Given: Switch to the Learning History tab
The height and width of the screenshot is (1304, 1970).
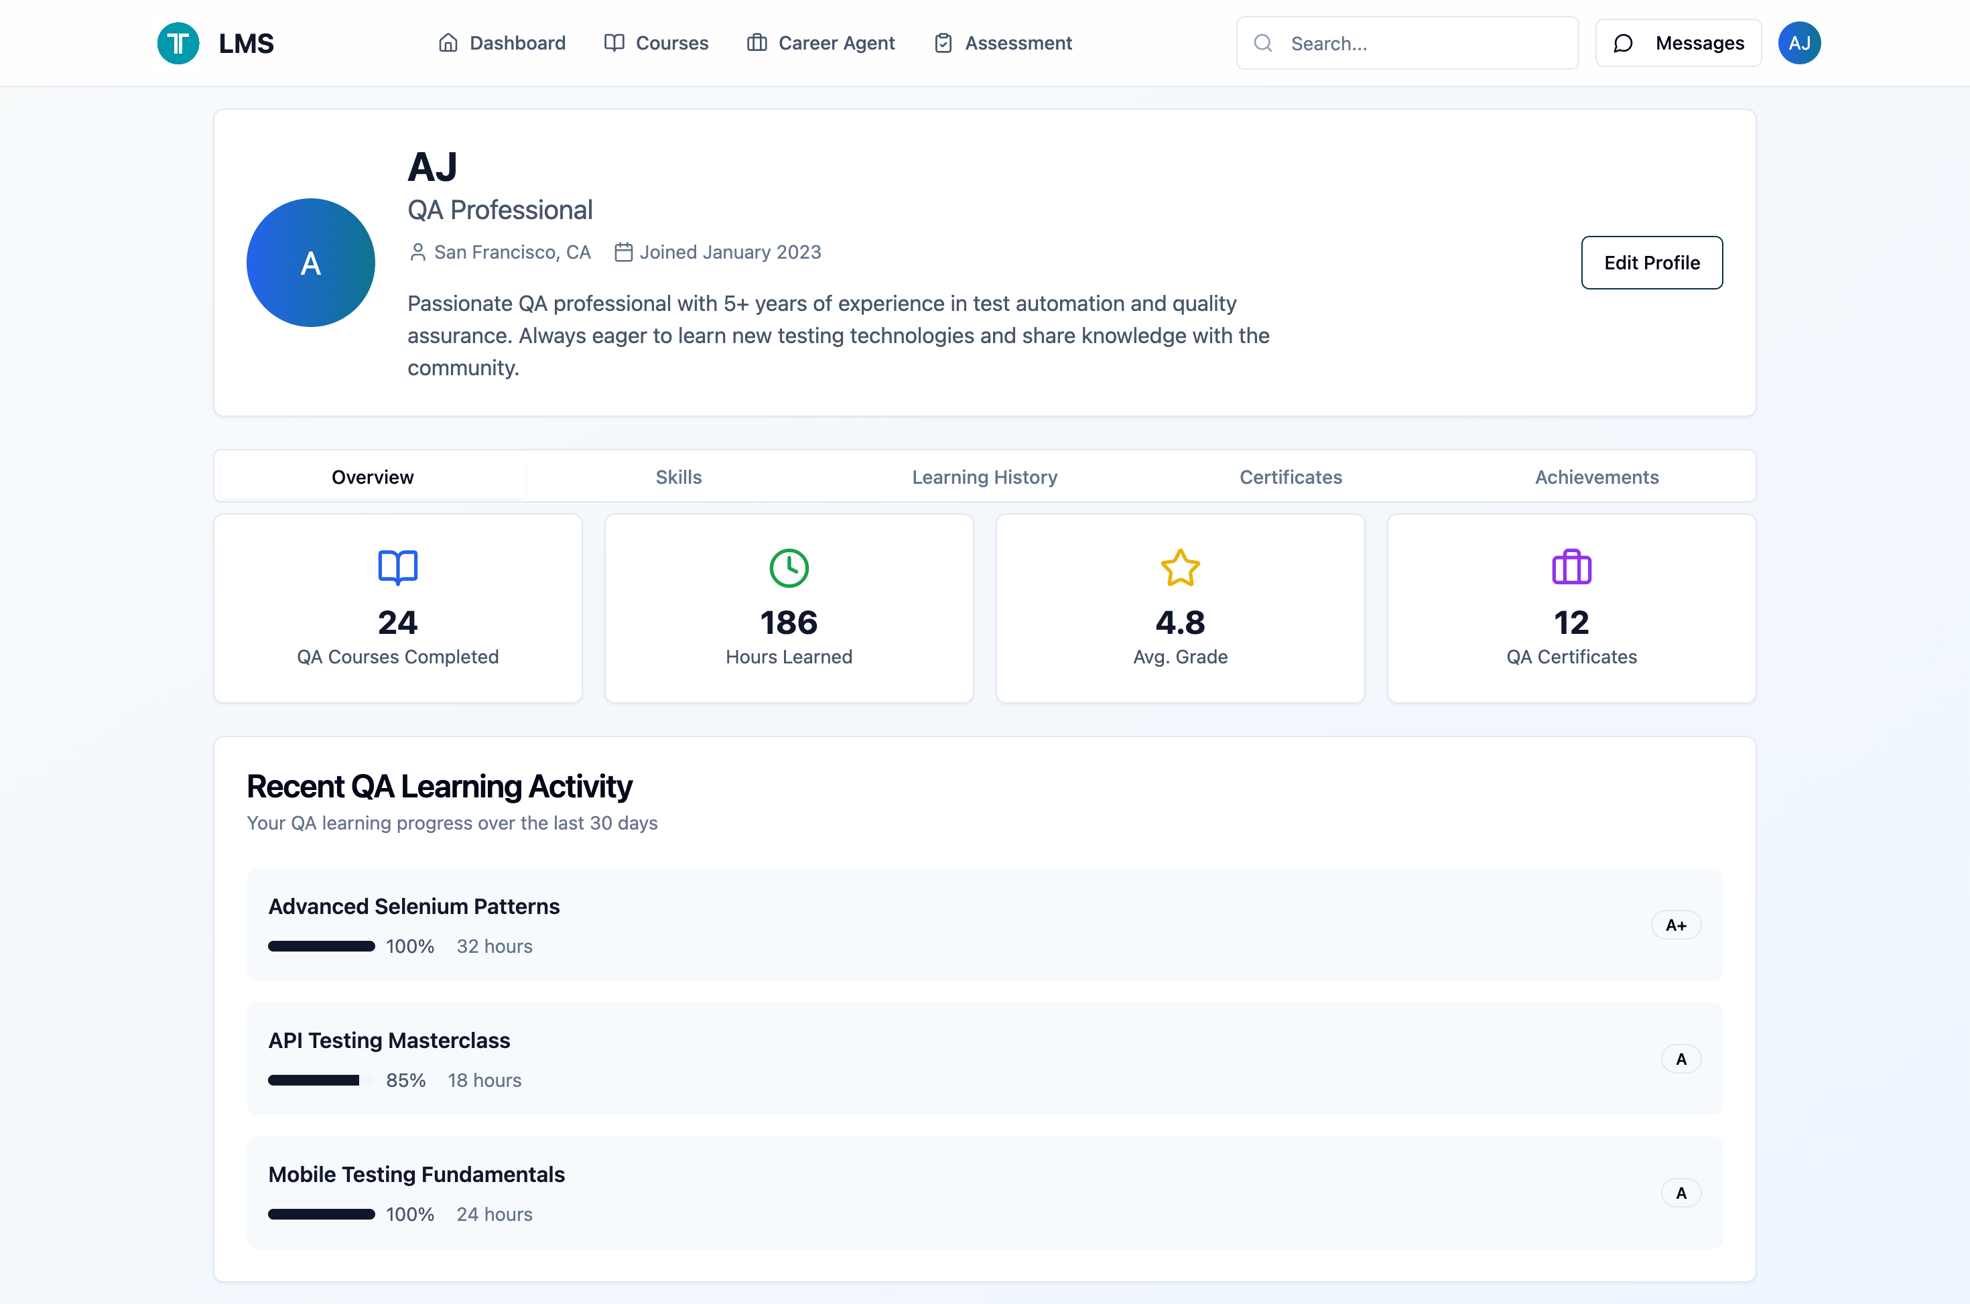Looking at the screenshot, I should 984,476.
